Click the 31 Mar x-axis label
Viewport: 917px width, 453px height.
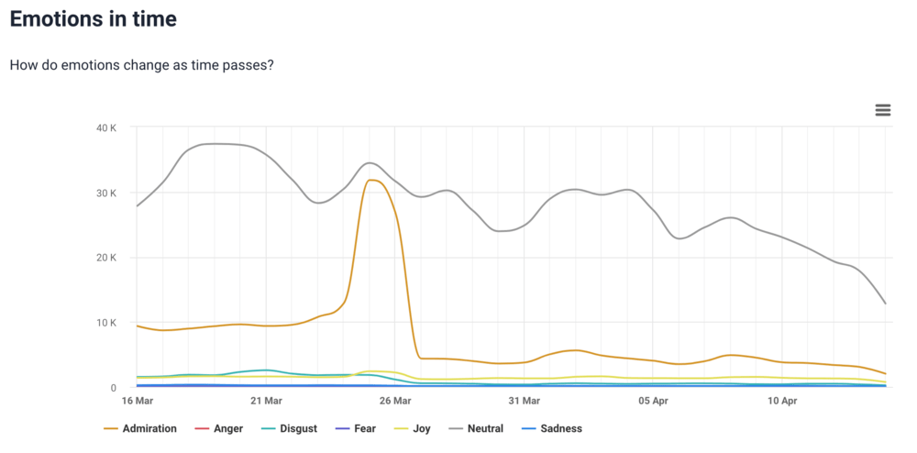(x=525, y=401)
